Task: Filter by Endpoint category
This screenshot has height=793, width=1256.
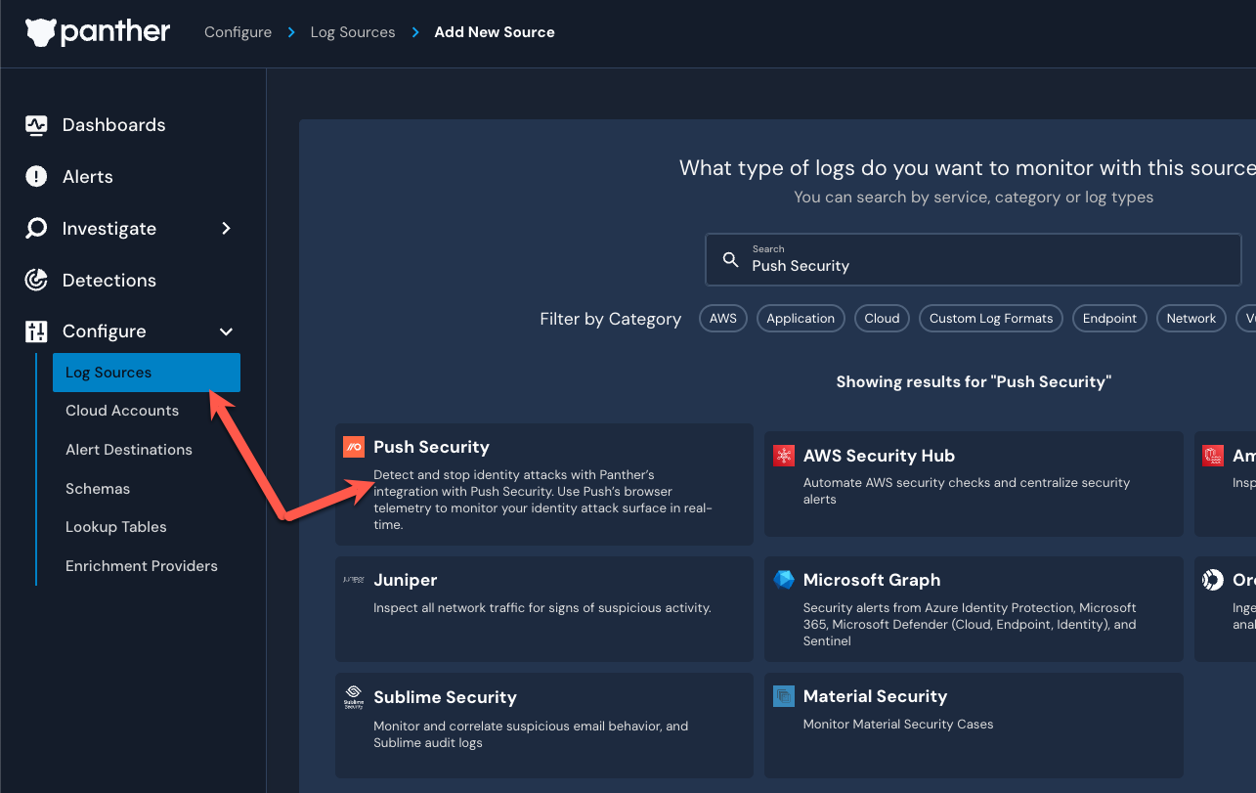Action: [1109, 319]
